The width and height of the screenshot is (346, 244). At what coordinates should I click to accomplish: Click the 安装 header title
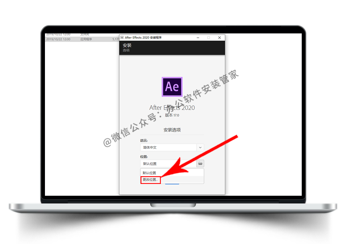[127, 46]
